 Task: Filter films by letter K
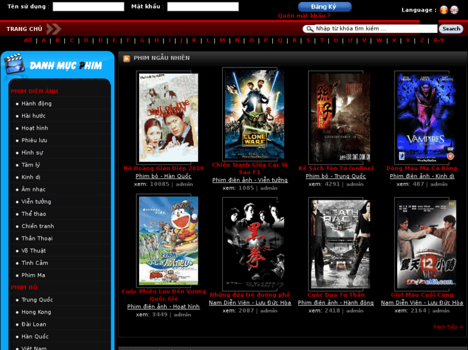pos(194,40)
